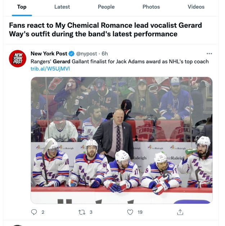Click the New York Post display name

pos(49,54)
